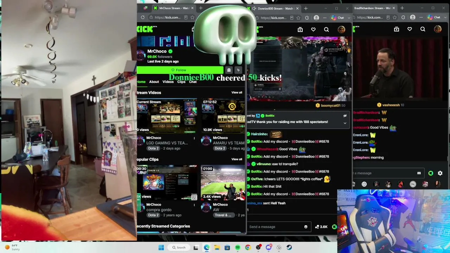This screenshot has height=253, width=450.
Task: Open the Current Stream video thumbnail
Action: 167,116
